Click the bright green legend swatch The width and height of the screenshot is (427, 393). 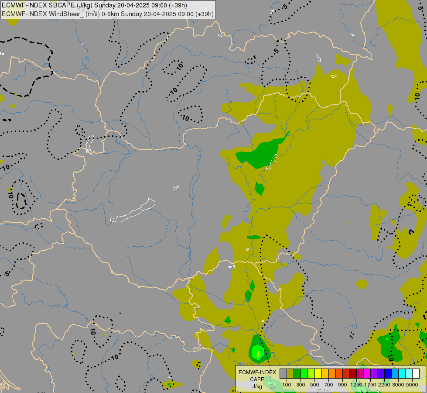[304, 373]
